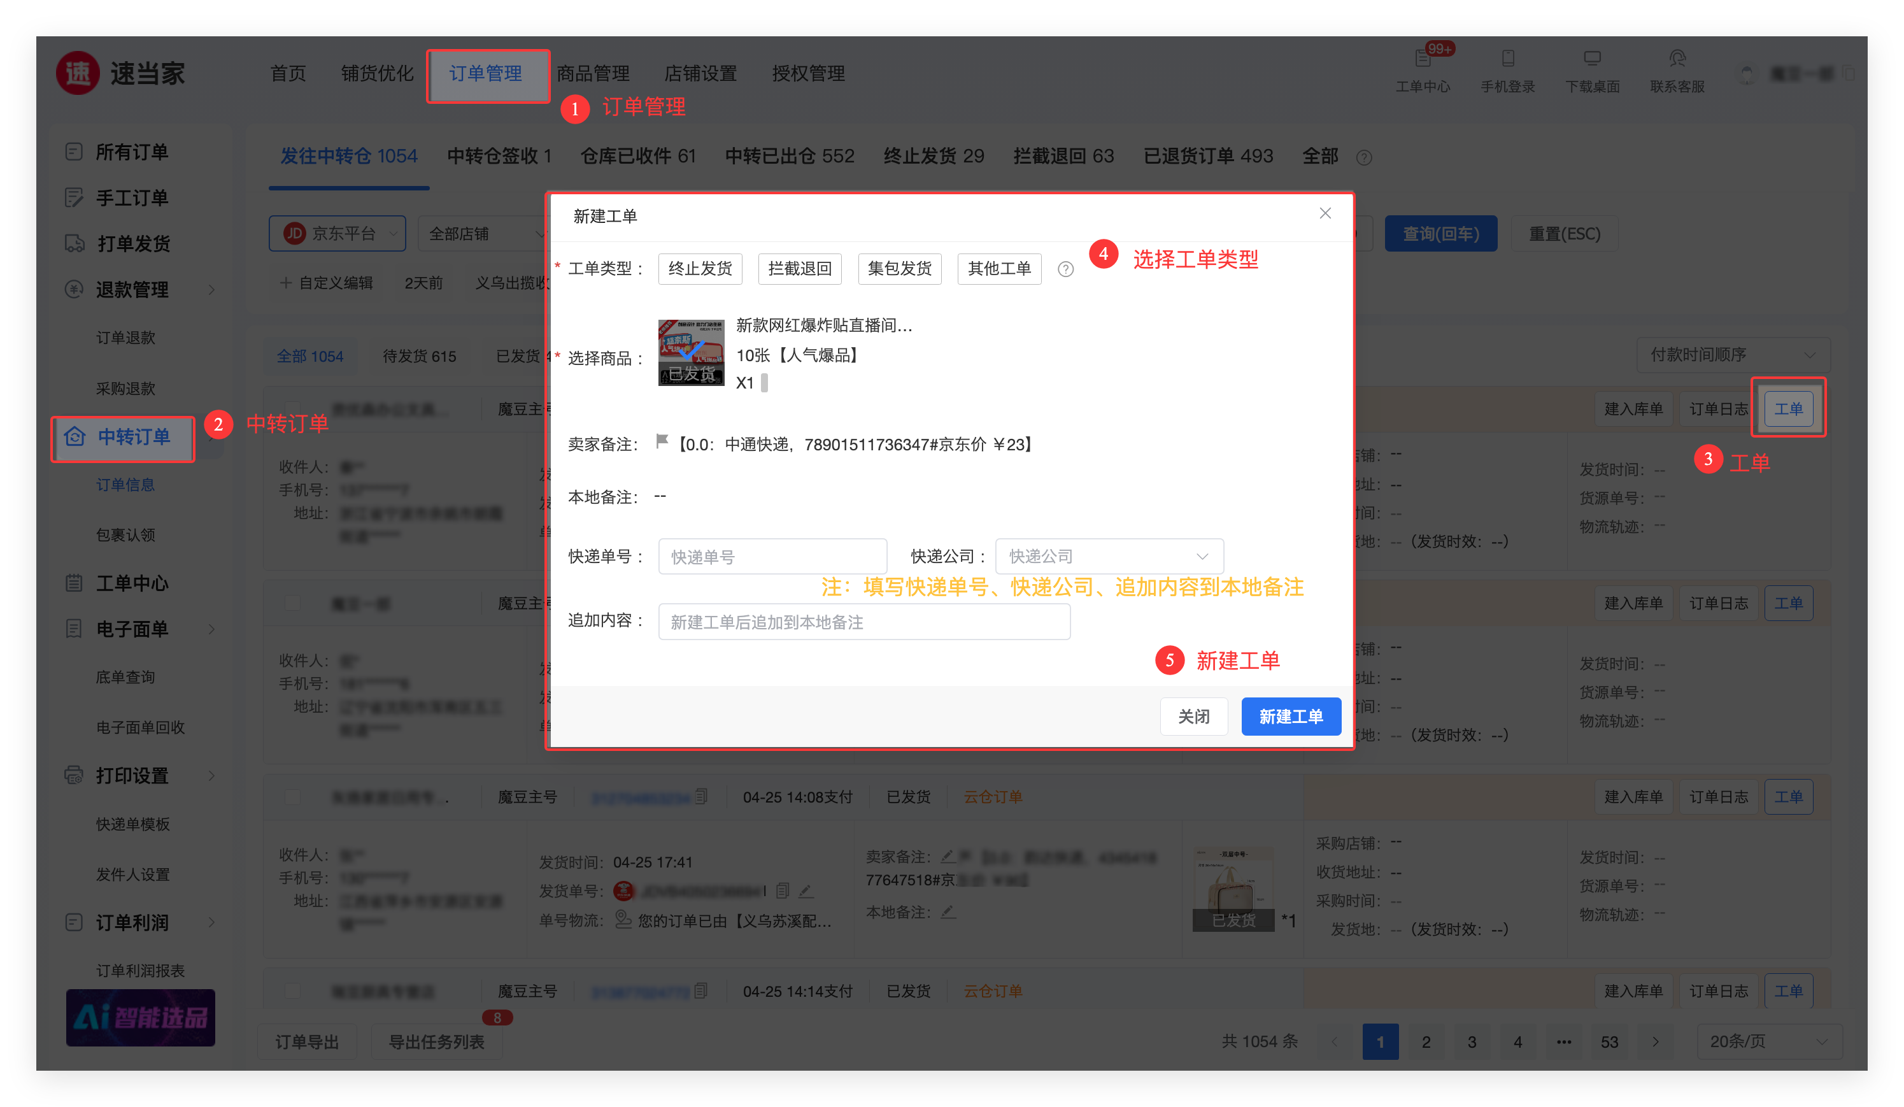Click the flag icon next to 卖家备注
The width and height of the screenshot is (1904, 1107).
point(663,441)
